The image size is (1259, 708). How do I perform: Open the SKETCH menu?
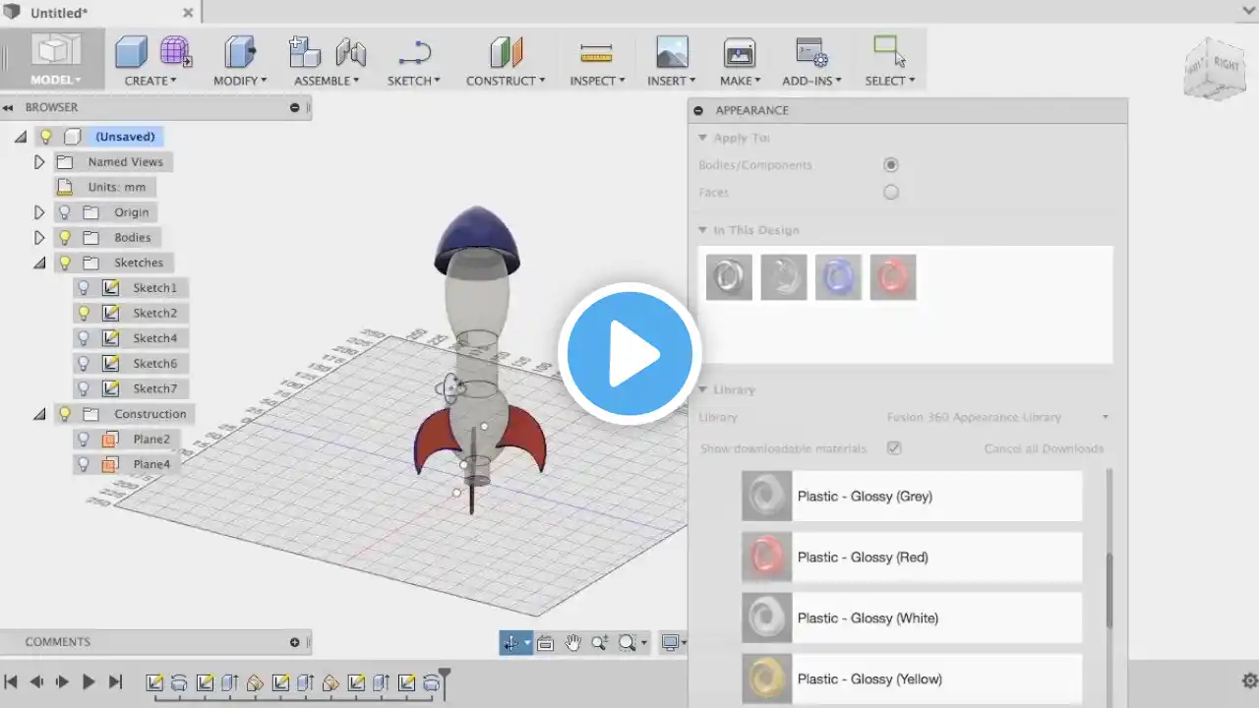[414, 81]
